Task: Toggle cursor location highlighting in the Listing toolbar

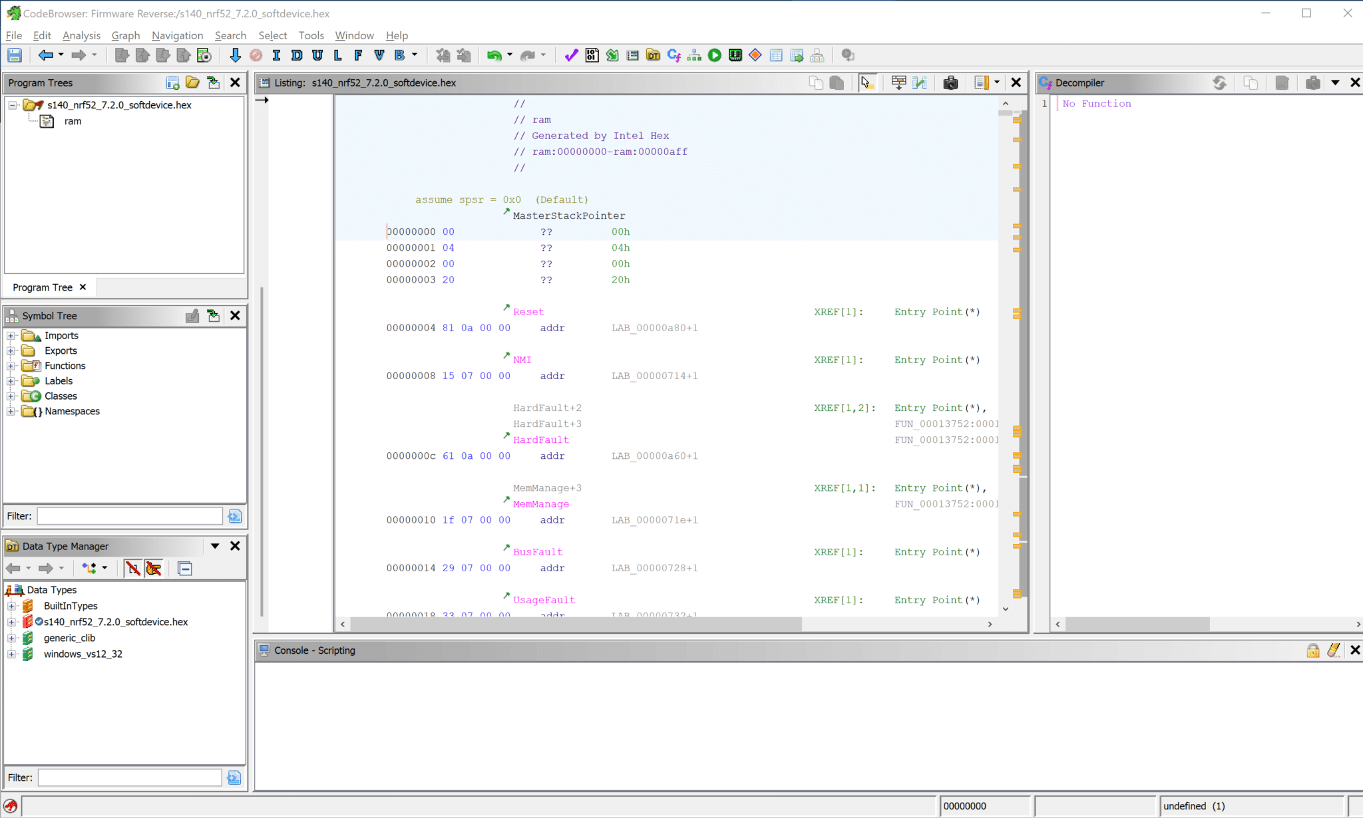Action: coord(866,82)
